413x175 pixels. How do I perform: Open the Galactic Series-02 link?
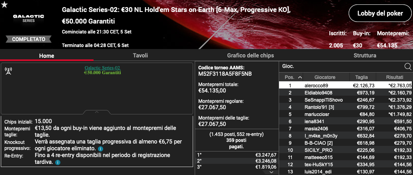102,68
